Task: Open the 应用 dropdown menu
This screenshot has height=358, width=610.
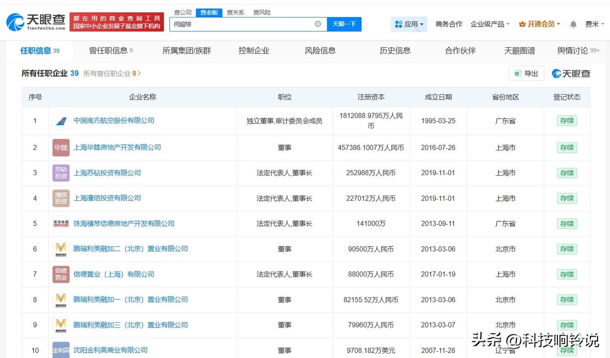Action: pos(409,24)
